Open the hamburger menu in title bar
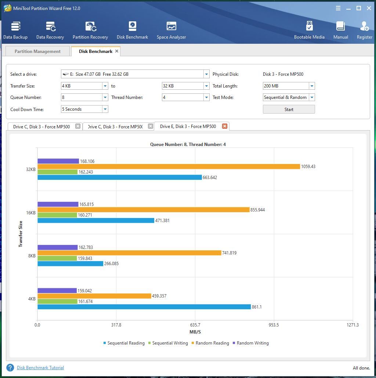Screen dimensions: 376x378 (x=338, y=8)
